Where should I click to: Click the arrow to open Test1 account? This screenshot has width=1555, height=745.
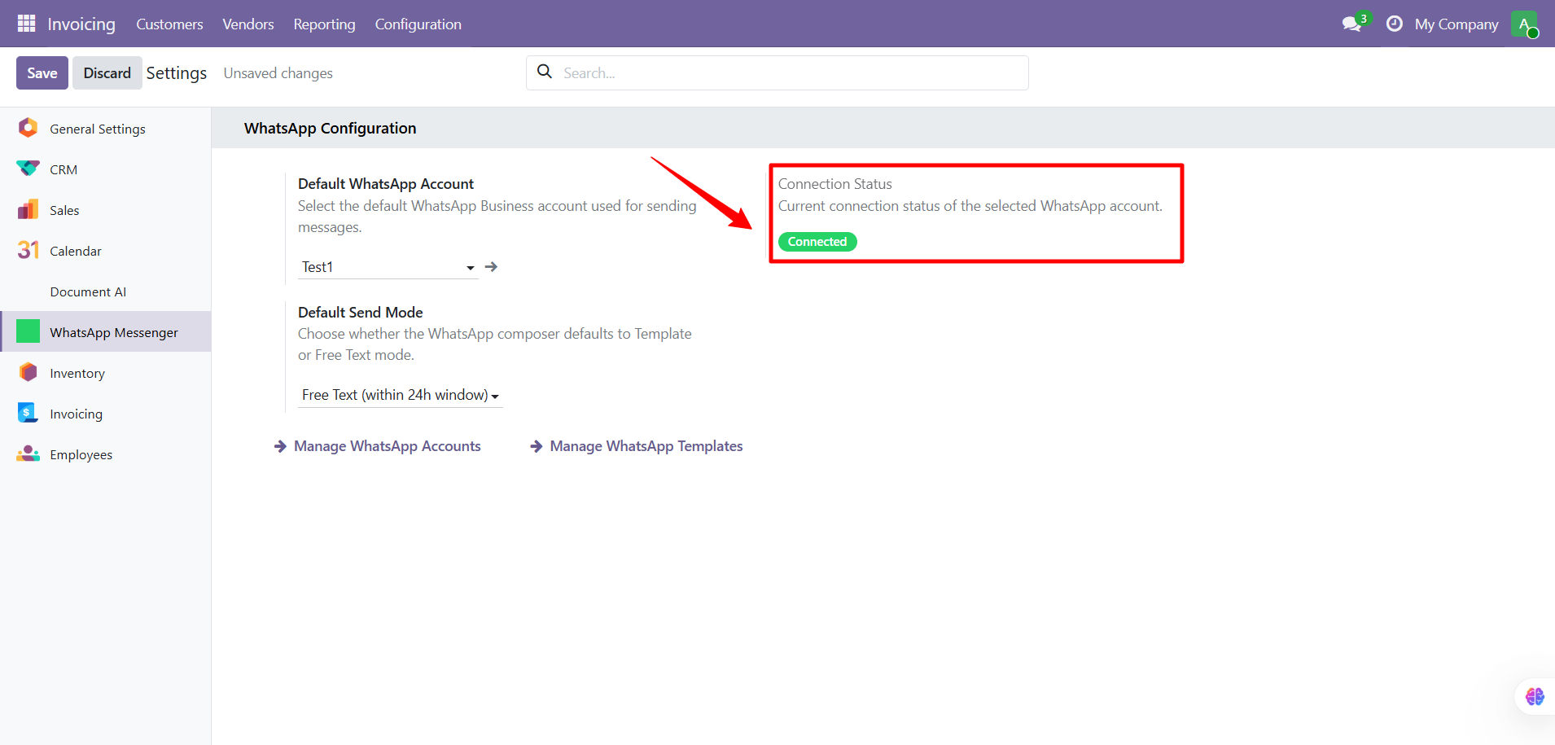[491, 267]
